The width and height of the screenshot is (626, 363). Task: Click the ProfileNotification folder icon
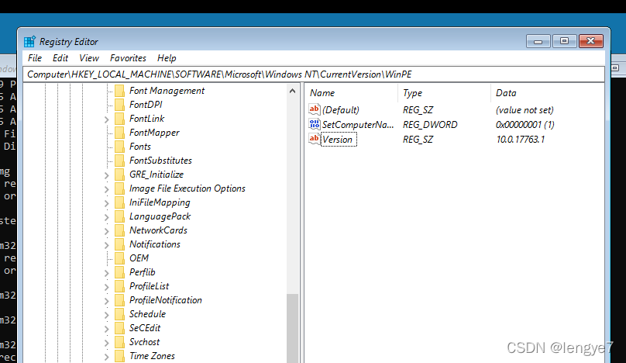(119, 300)
